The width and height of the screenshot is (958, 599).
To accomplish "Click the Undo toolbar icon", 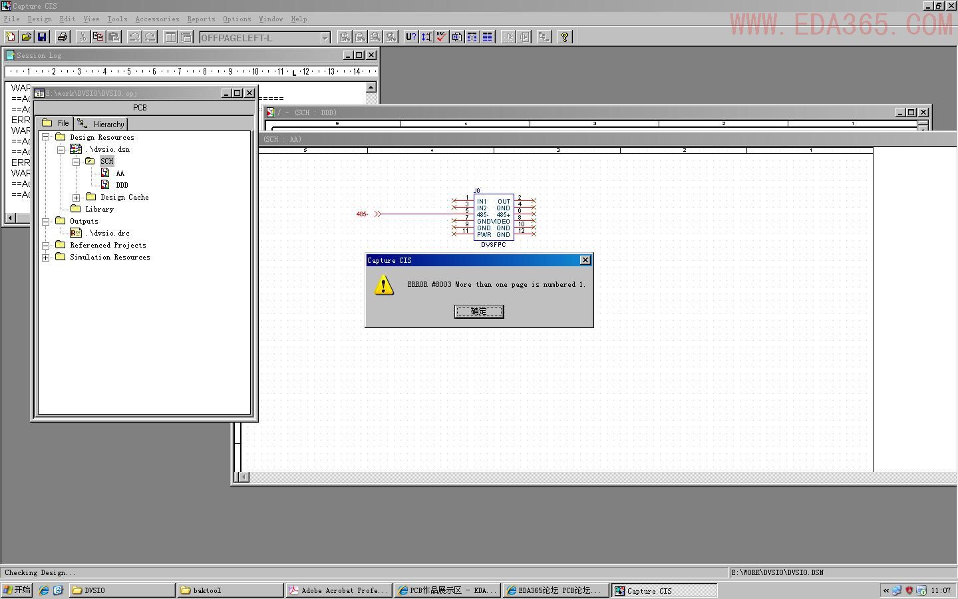I will click(134, 37).
